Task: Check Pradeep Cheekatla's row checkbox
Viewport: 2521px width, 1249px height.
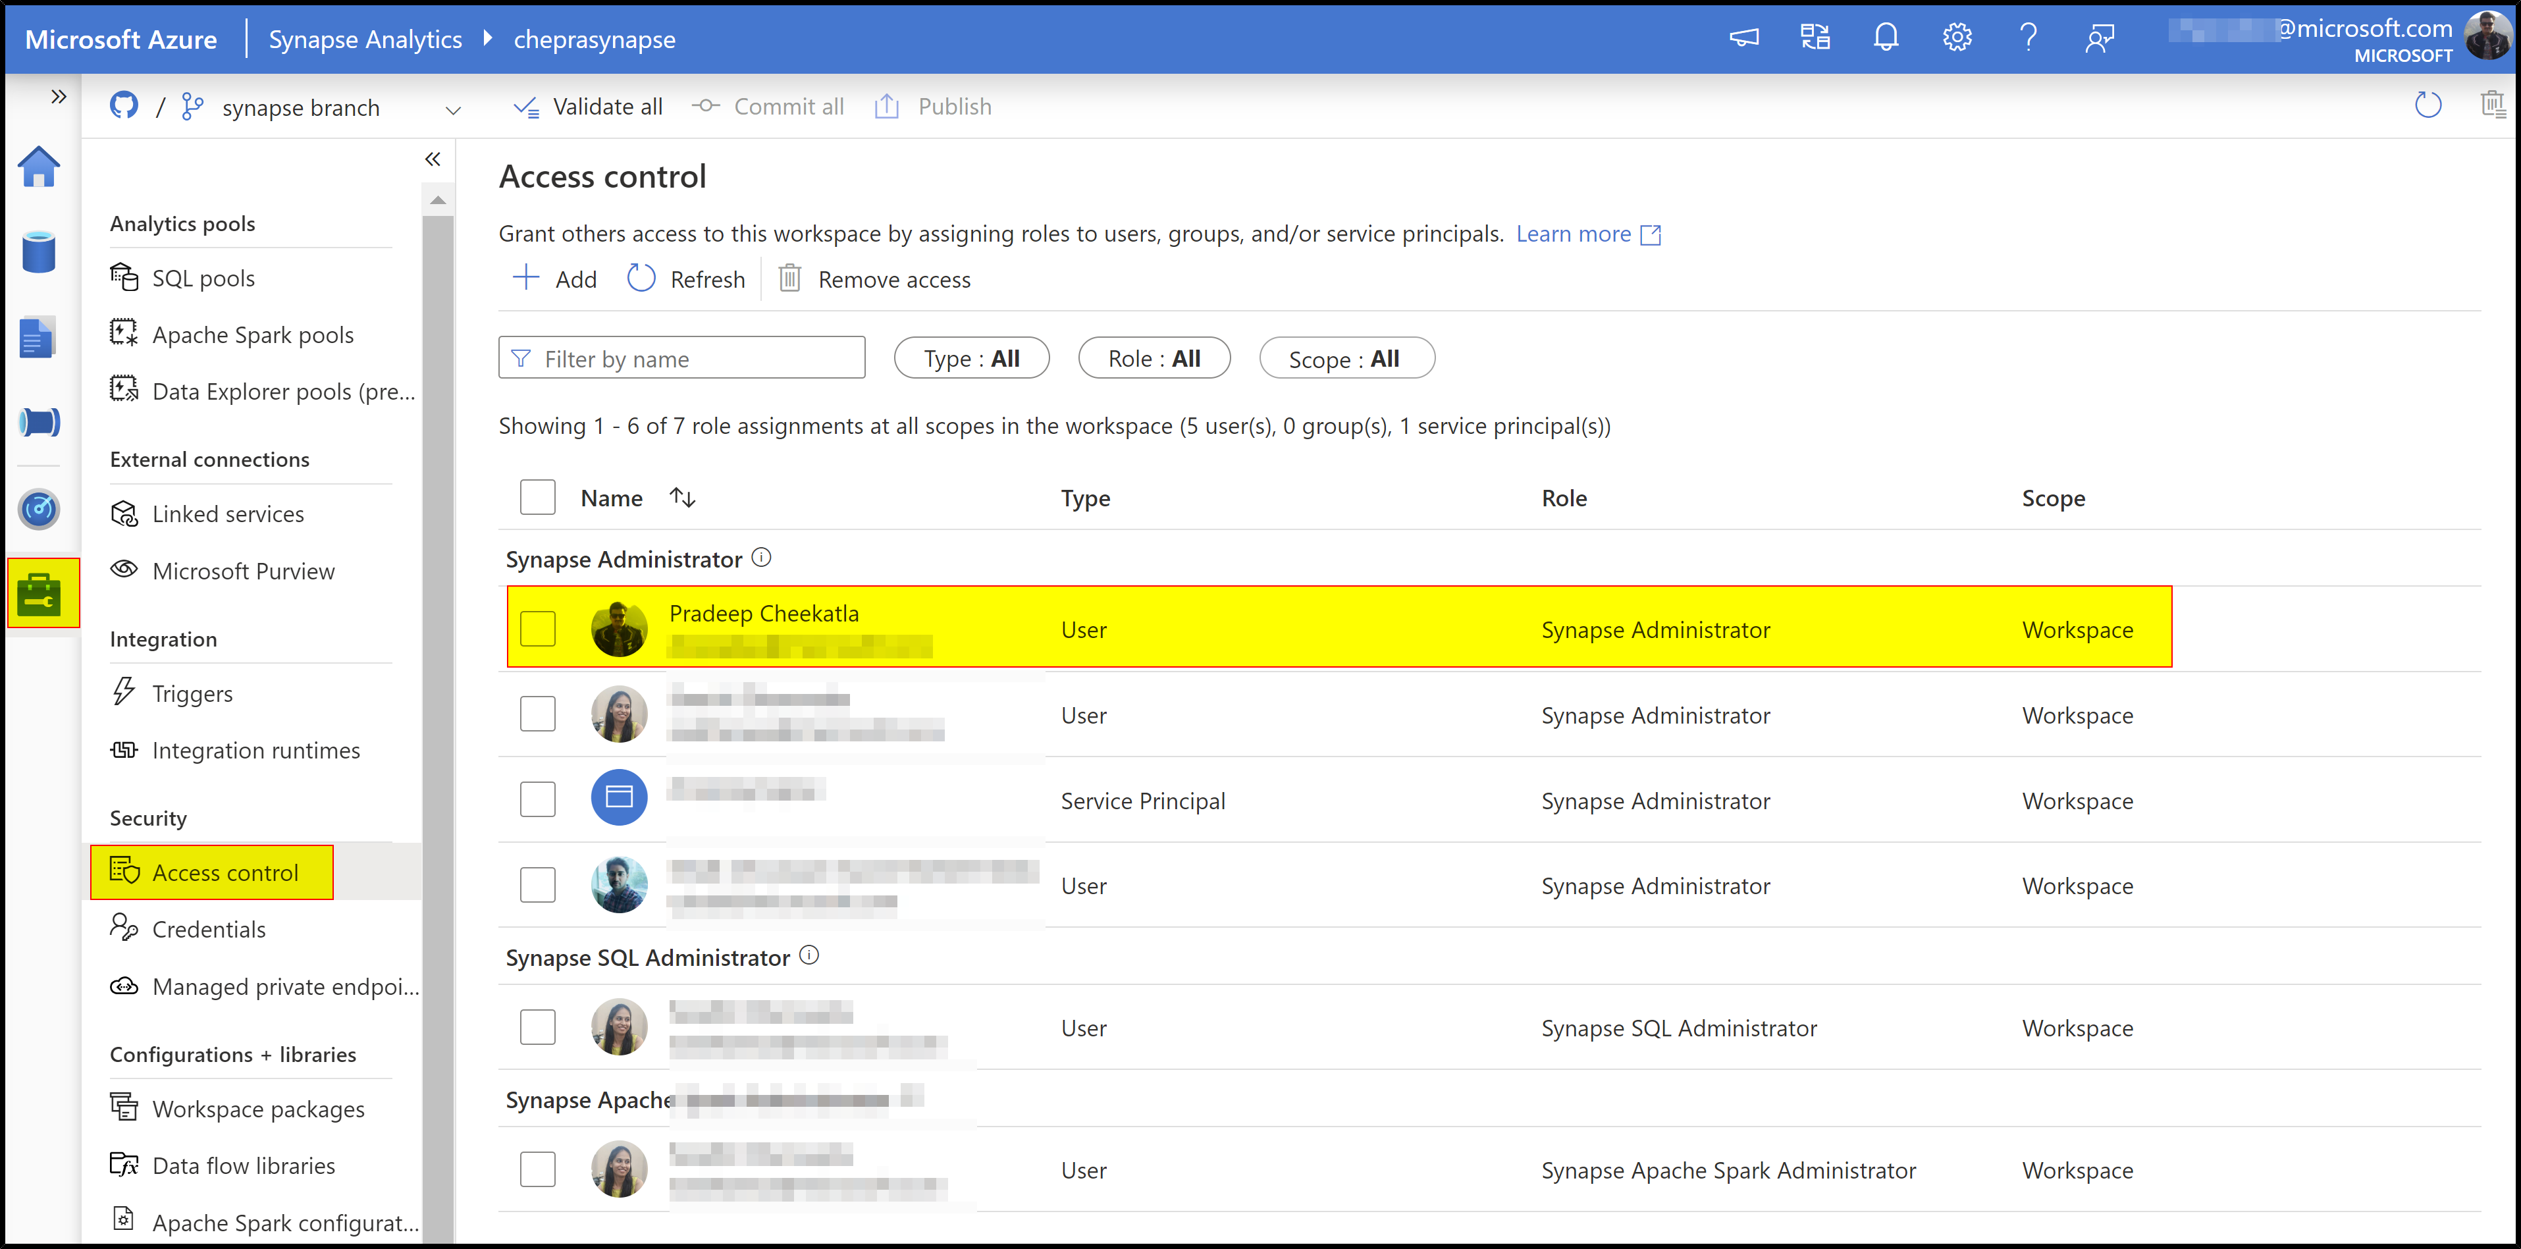Action: 537,628
